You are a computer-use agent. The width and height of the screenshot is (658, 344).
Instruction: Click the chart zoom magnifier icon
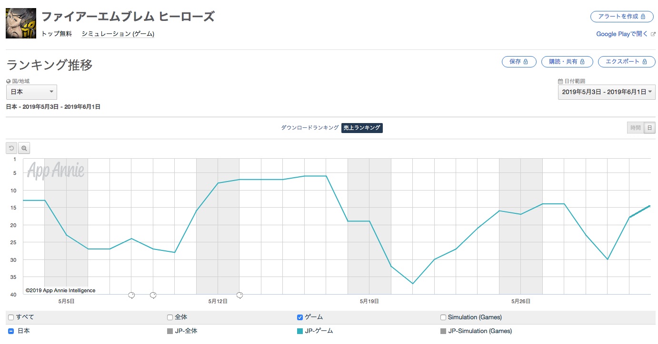click(24, 148)
